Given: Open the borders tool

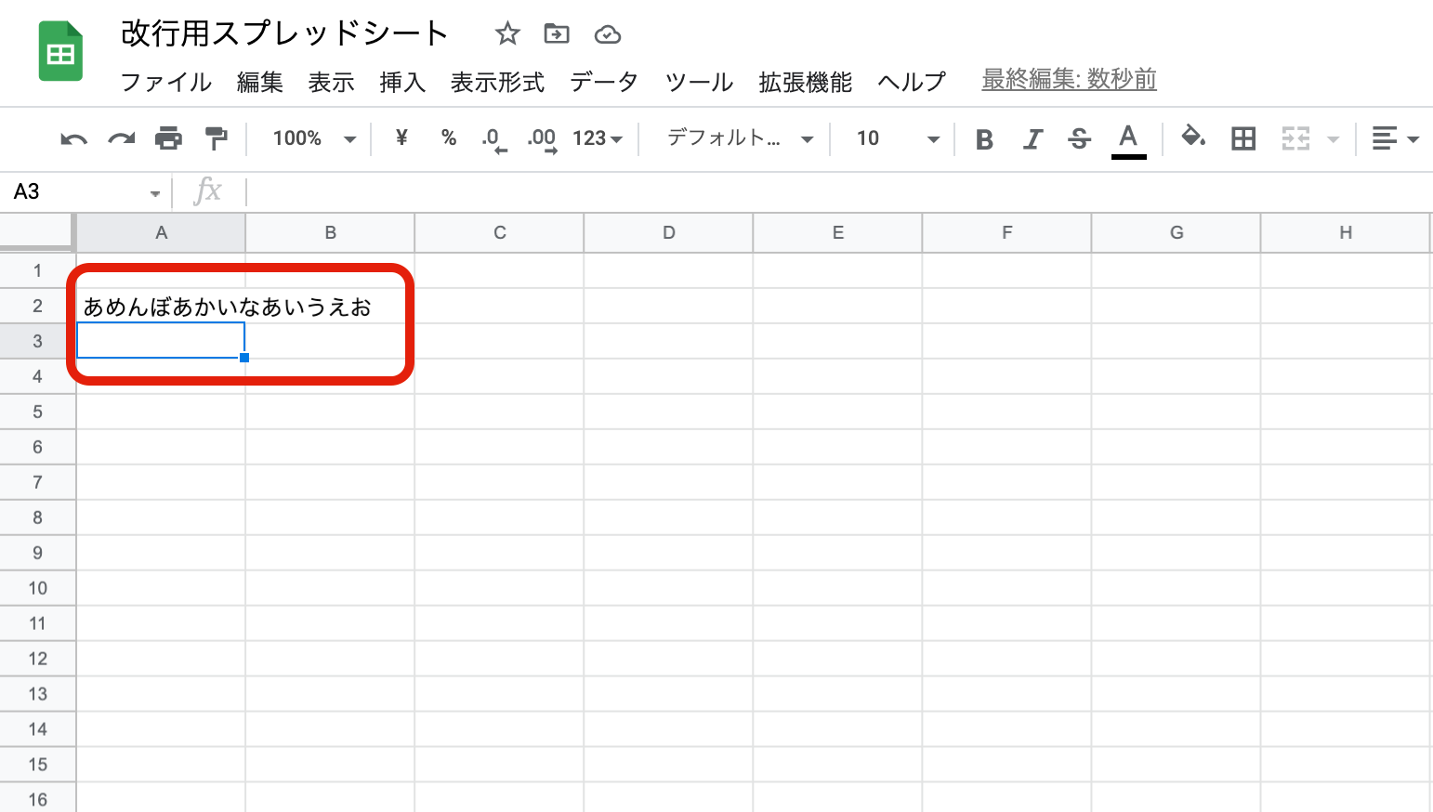Looking at the screenshot, I should pyautogui.click(x=1243, y=139).
